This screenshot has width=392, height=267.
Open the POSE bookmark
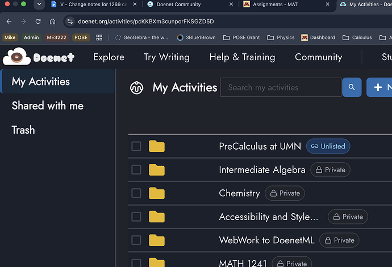pyautogui.click(x=81, y=37)
